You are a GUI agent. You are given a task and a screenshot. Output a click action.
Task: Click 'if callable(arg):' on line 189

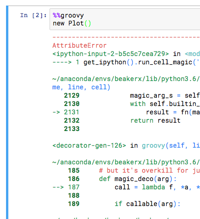click(148, 204)
